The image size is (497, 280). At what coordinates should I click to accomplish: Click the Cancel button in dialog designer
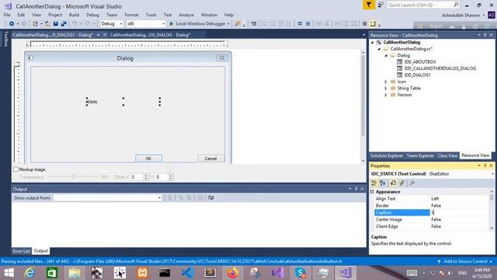tap(210, 159)
